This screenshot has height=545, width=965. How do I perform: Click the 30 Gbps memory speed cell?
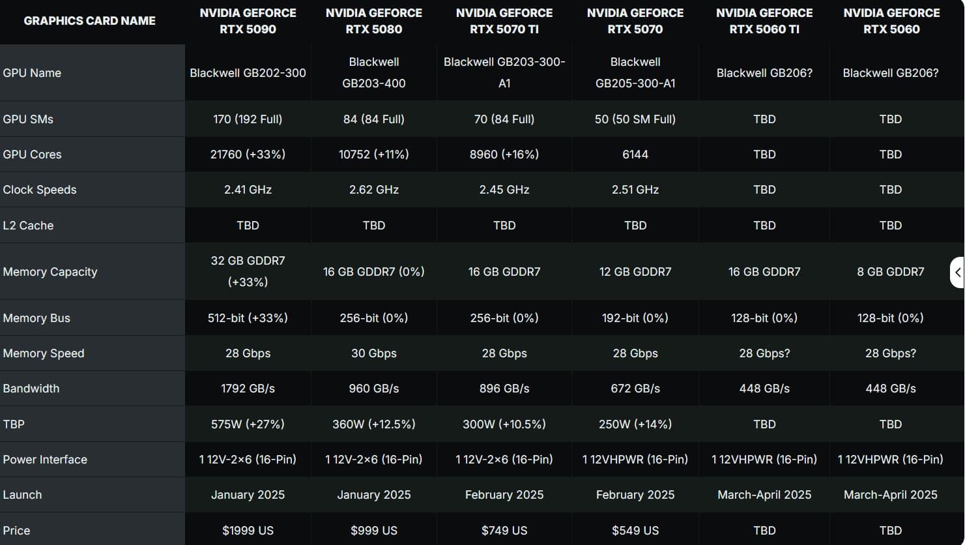374,353
